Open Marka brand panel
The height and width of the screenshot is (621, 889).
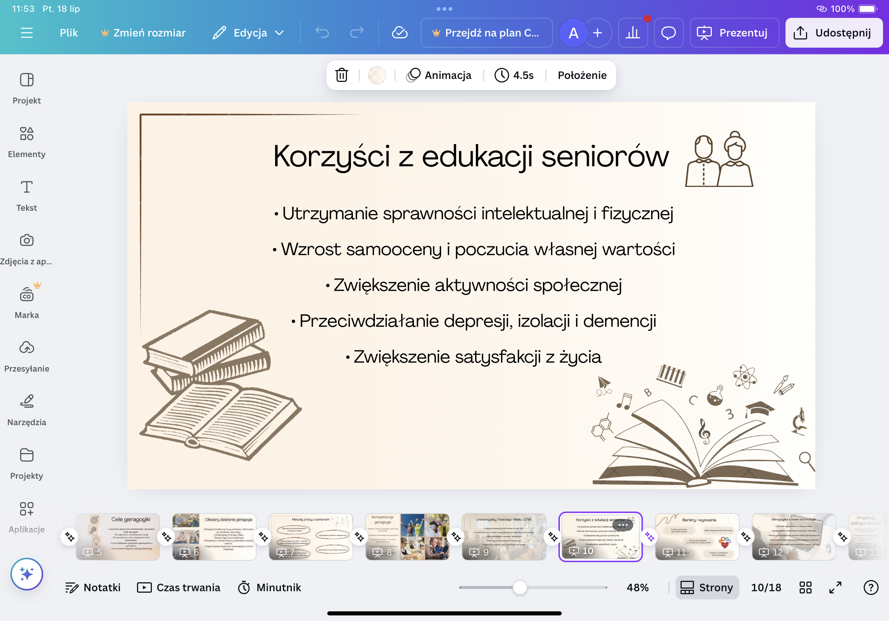26,303
